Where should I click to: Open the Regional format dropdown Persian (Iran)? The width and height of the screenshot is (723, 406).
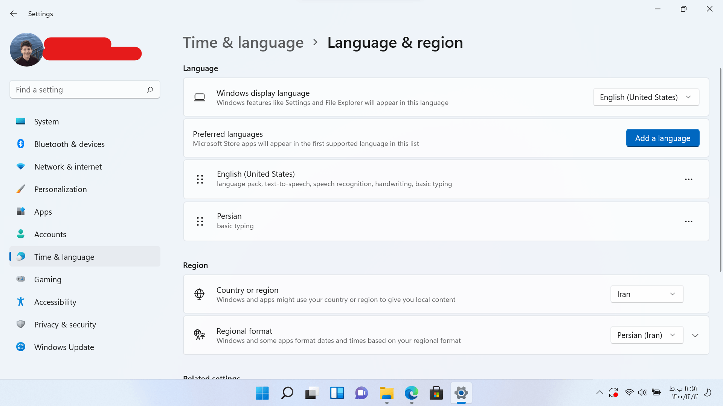click(647, 335)
